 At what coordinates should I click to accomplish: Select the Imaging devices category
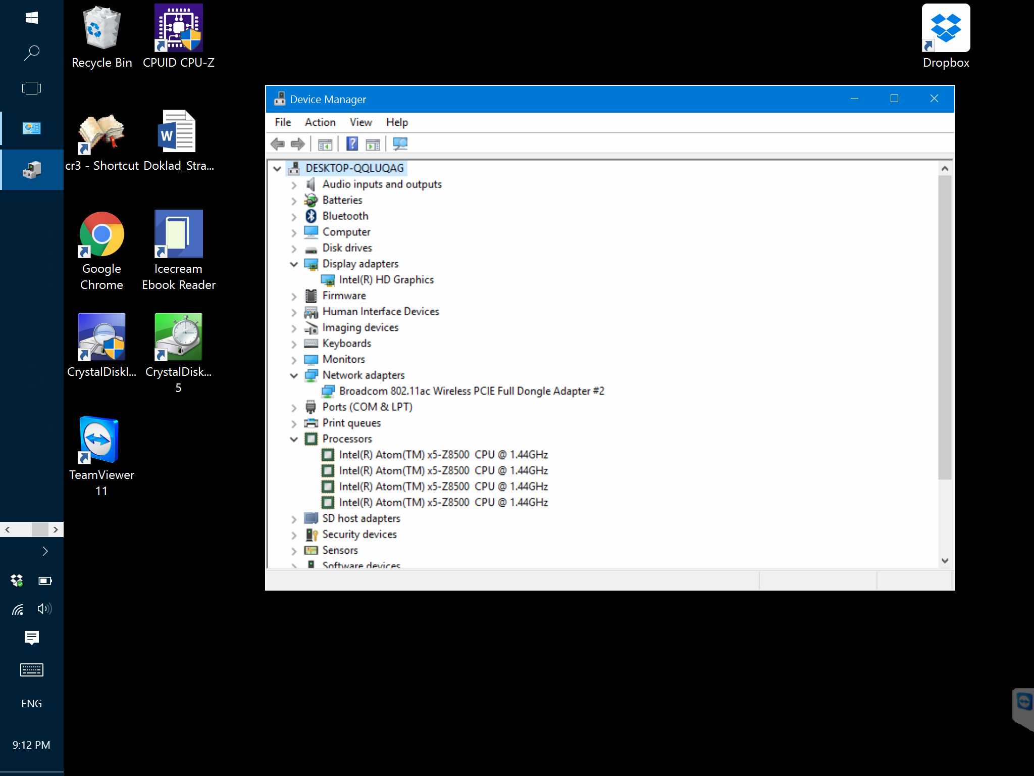click(360, 327)
